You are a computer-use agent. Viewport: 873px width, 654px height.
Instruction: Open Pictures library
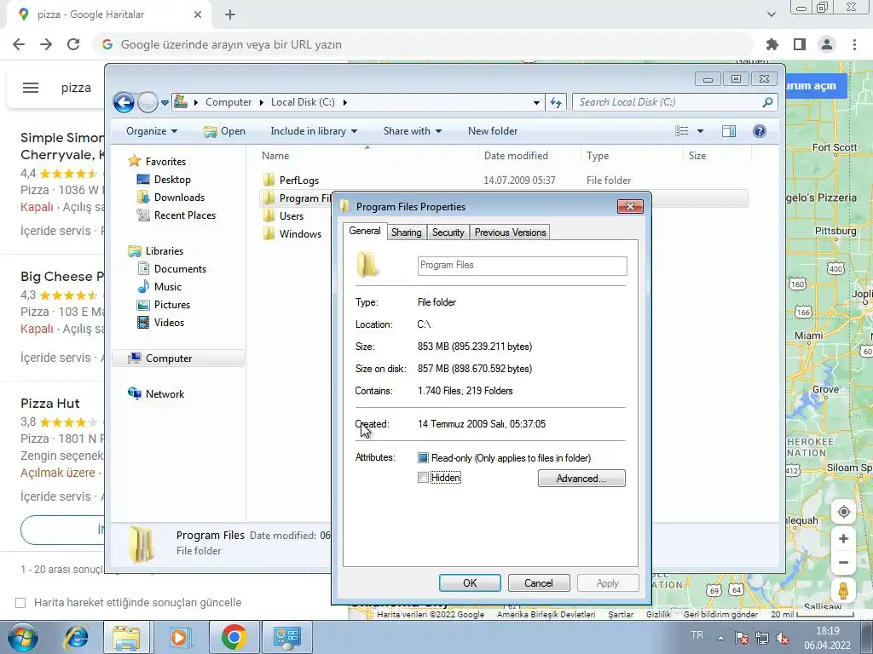(x=172, y=305)
